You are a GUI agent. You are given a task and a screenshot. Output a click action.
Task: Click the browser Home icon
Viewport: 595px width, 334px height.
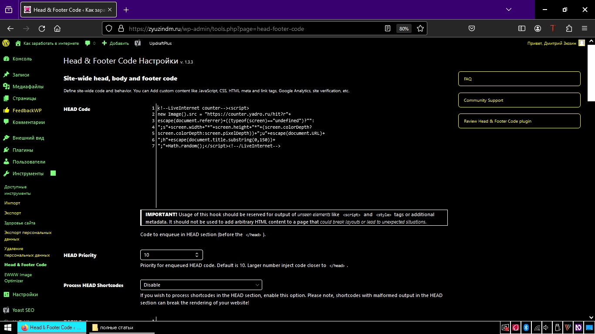coord(57,28)
